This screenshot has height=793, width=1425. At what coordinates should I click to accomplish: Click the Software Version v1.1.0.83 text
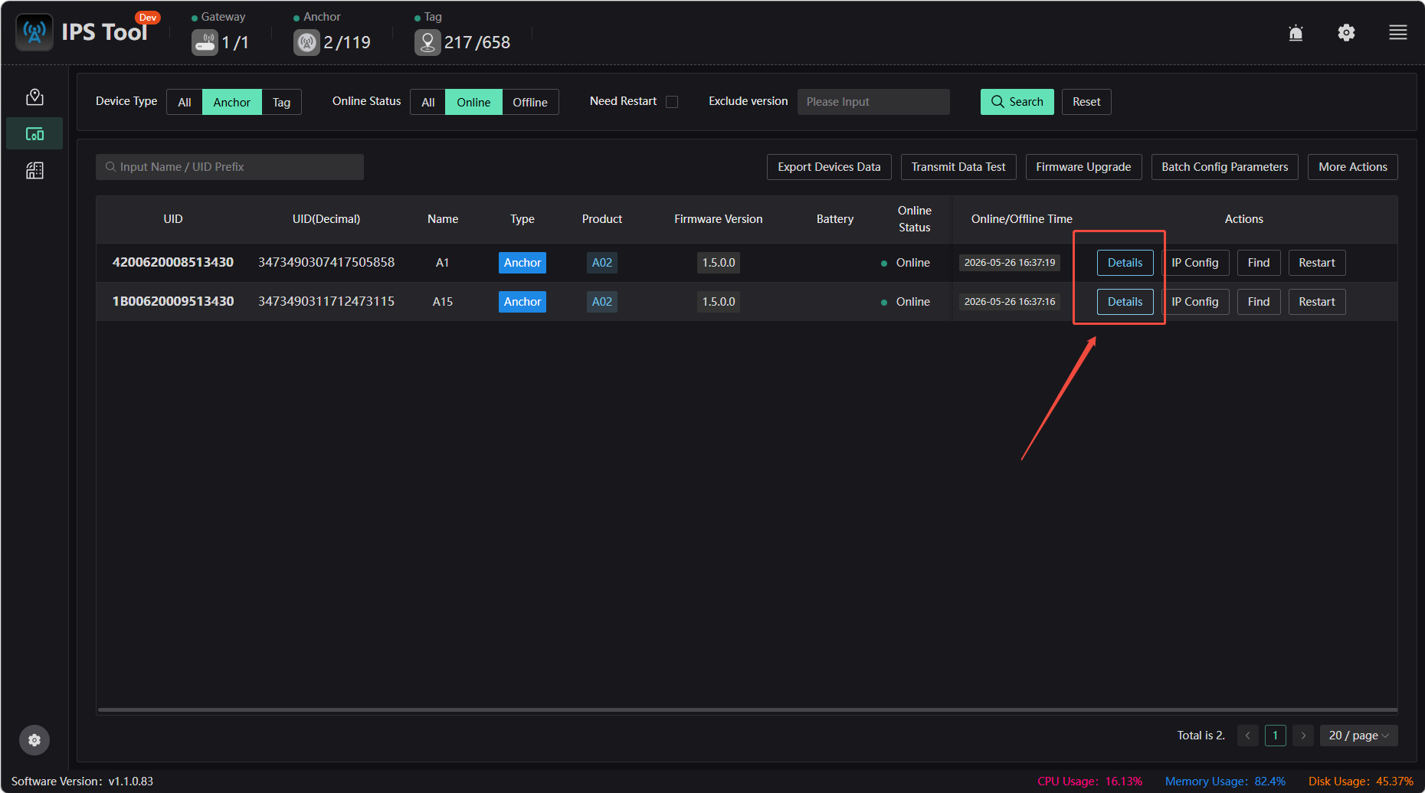[x=82, y=782]
